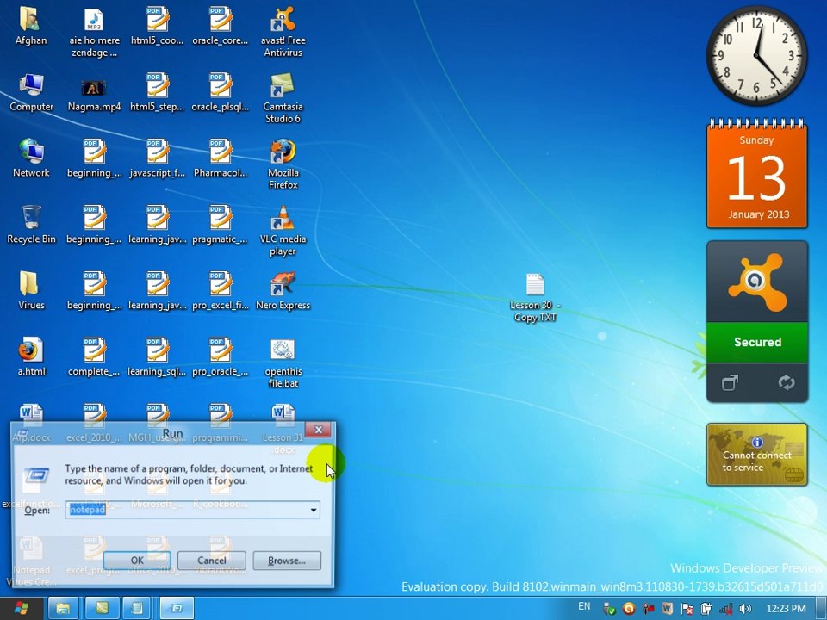Open the Camtasia taskbar button
Image resolution: width=827 pixels, height=620 pixels.
pyautogui.click(x=102, y=609)
